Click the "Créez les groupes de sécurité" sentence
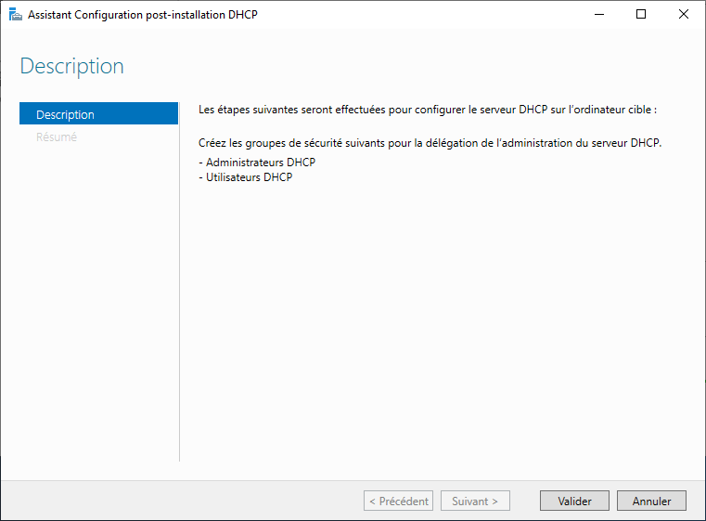The width and height of the screenshot is (706, 521). (430, 143)
